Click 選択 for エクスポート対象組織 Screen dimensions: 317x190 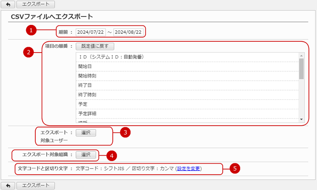(86, 155)
